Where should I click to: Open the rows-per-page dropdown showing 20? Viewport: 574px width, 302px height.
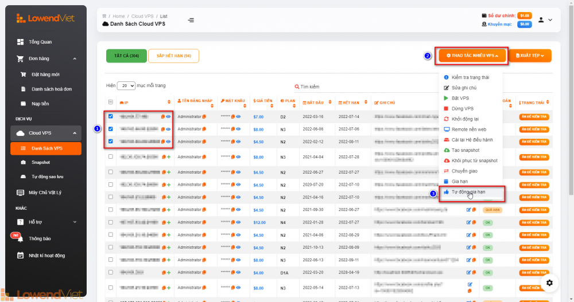point(126,85)
